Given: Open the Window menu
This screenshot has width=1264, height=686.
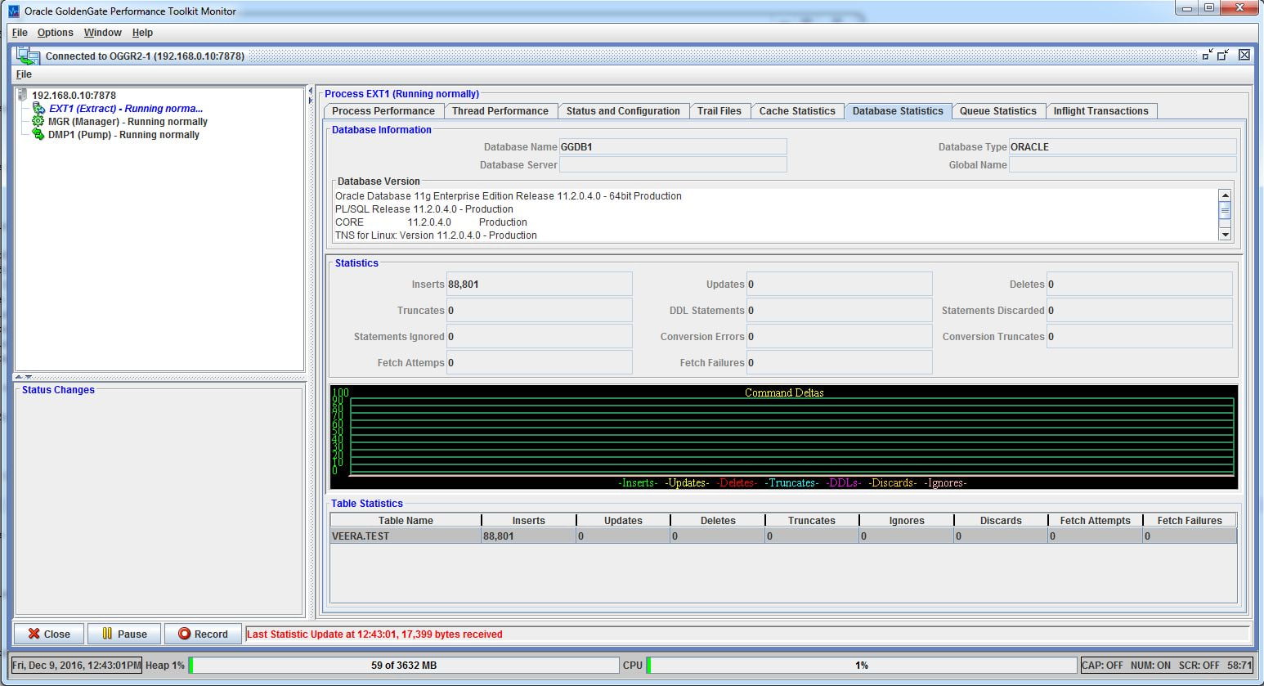Looking at the screenshot, I should (103, 33).
